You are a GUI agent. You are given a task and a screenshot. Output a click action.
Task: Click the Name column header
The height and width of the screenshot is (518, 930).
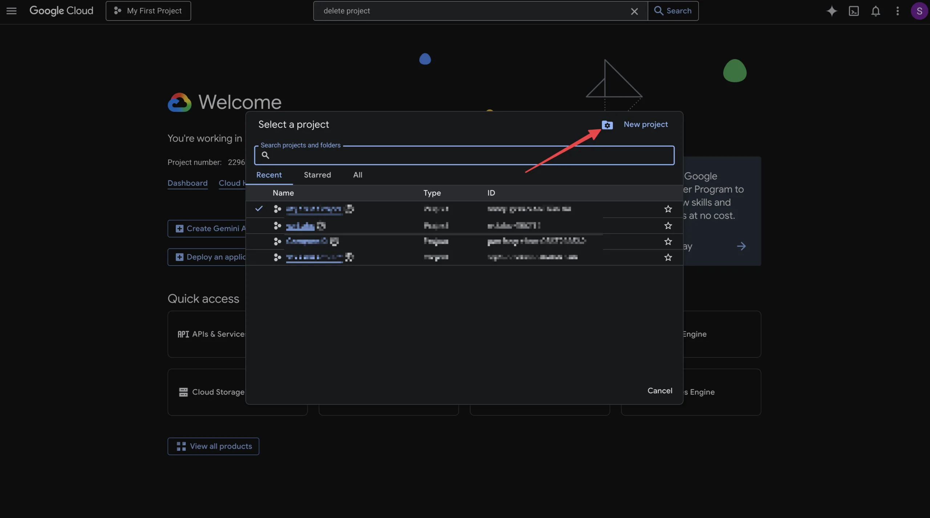(283, 193)
